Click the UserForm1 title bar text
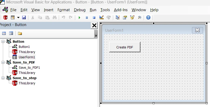 pos(114,30)
